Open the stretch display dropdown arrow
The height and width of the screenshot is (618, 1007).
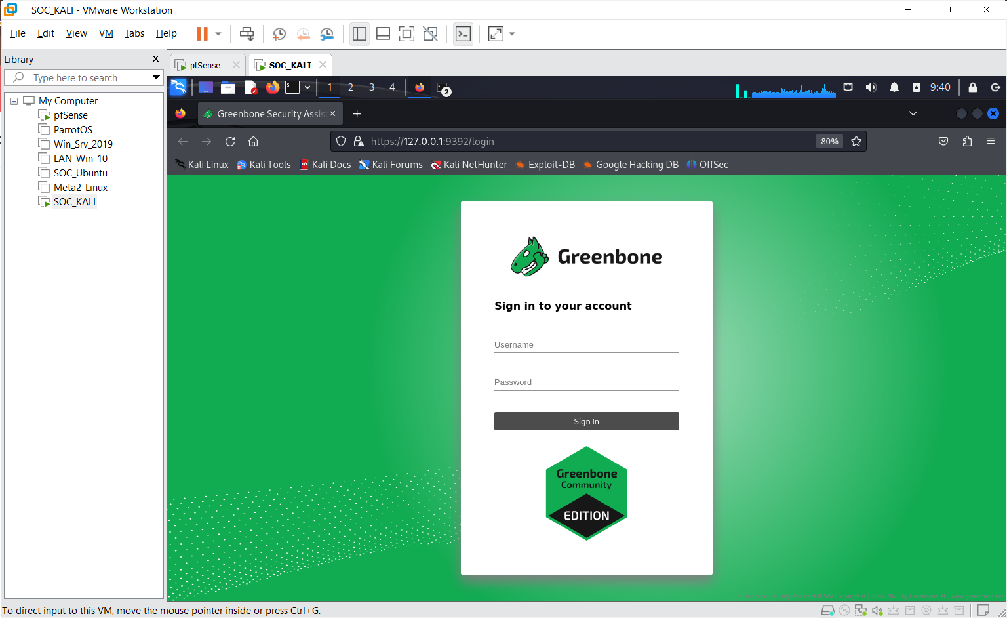[512, 34]
